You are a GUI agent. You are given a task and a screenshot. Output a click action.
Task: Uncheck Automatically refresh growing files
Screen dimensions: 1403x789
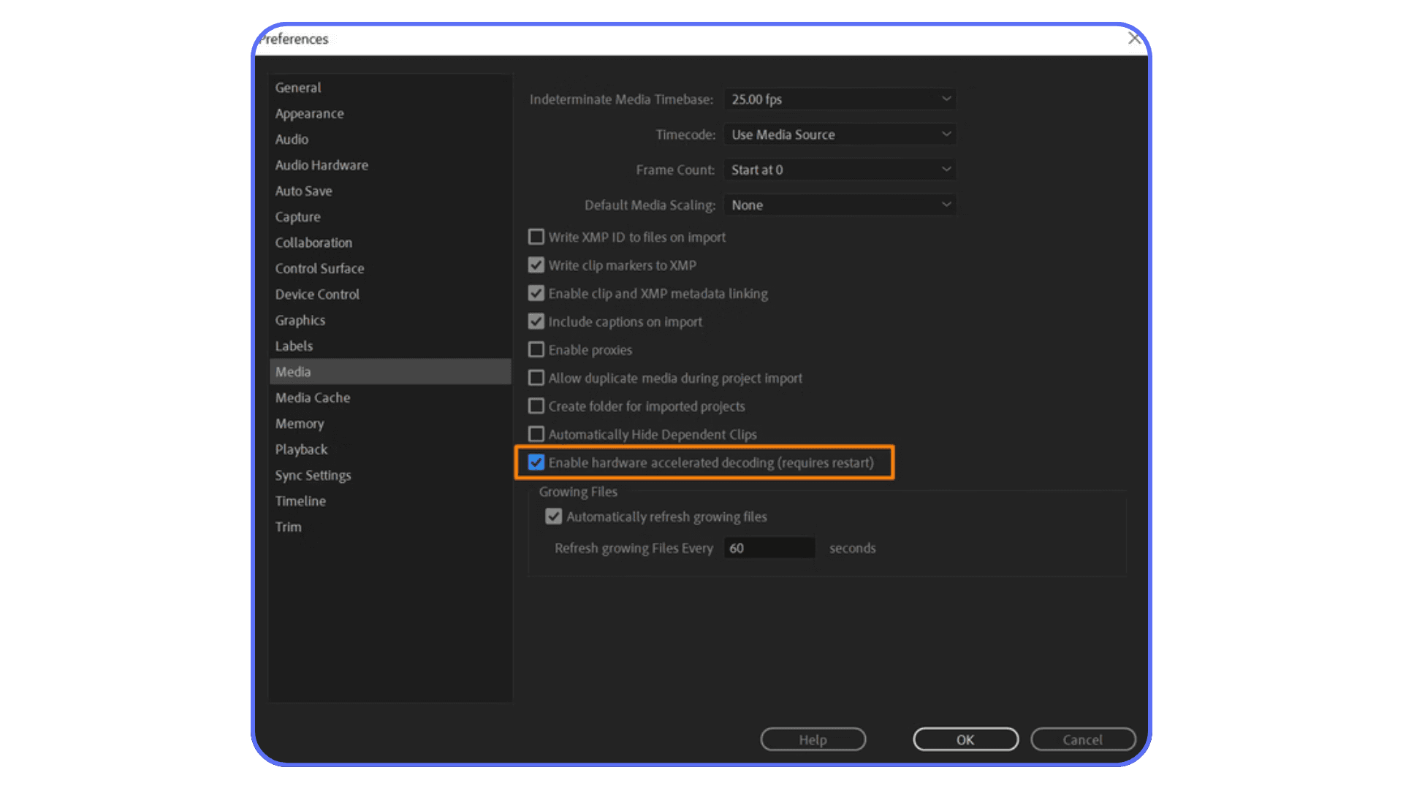554,517
